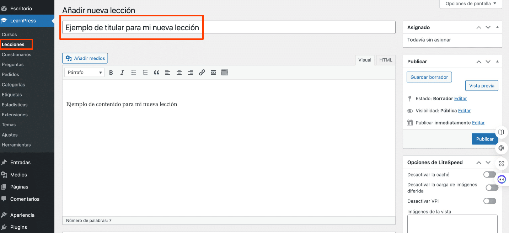Center align the text

coord(179,73)
